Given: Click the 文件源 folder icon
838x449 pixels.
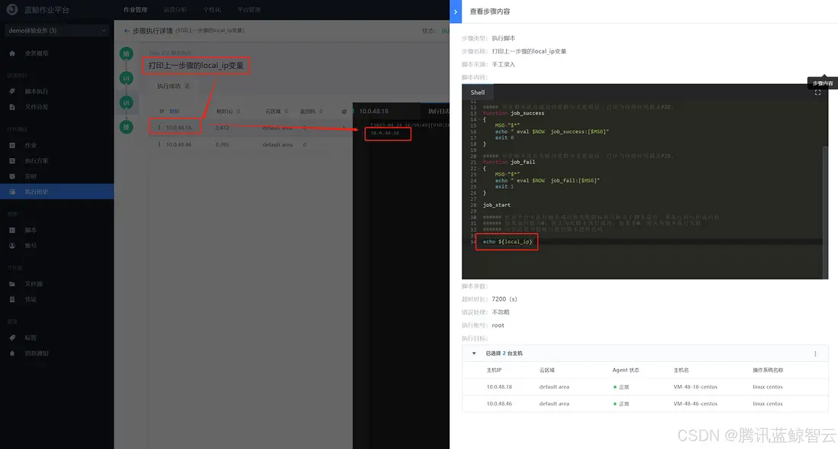Looking at the screenshot, I should tap(12, 284).
